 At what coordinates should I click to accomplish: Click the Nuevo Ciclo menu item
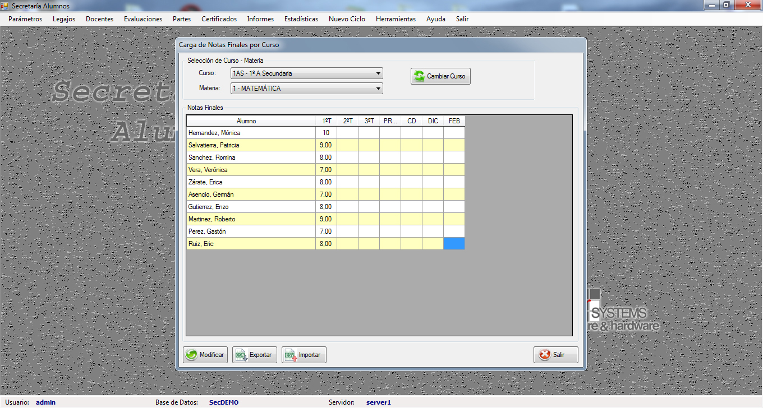pos(347,19)
